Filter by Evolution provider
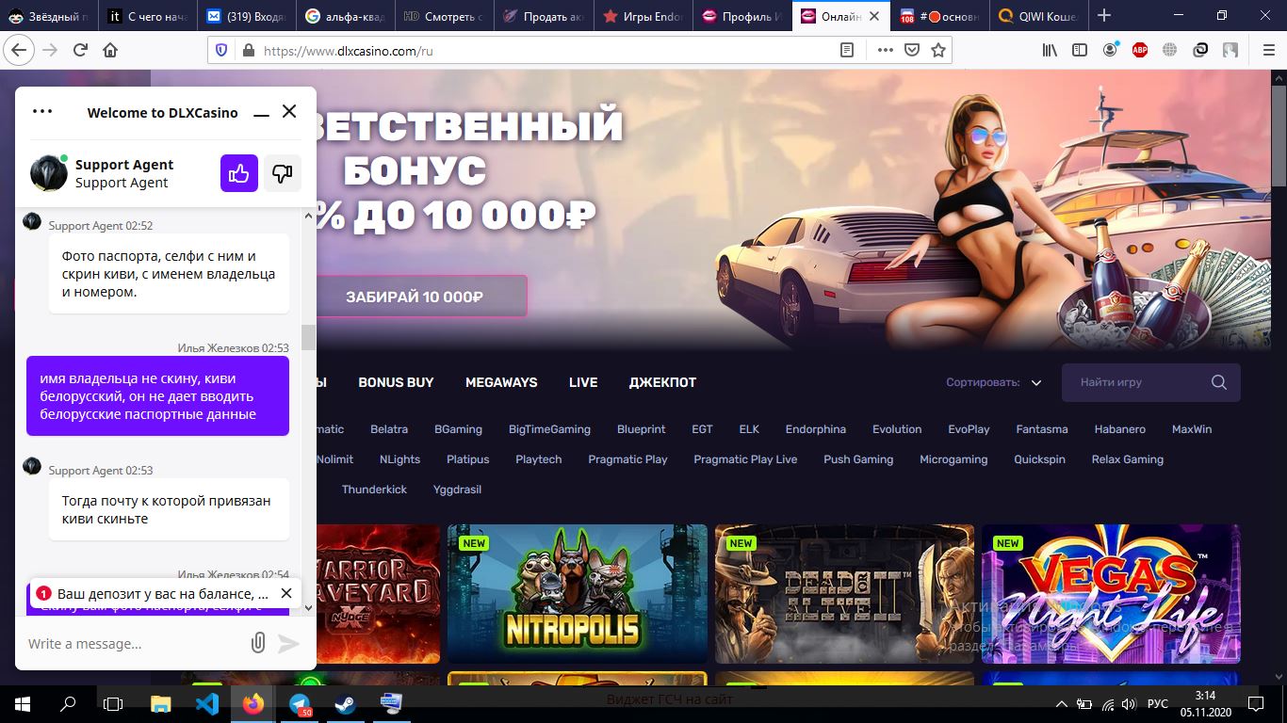 (x=897, y=429)
